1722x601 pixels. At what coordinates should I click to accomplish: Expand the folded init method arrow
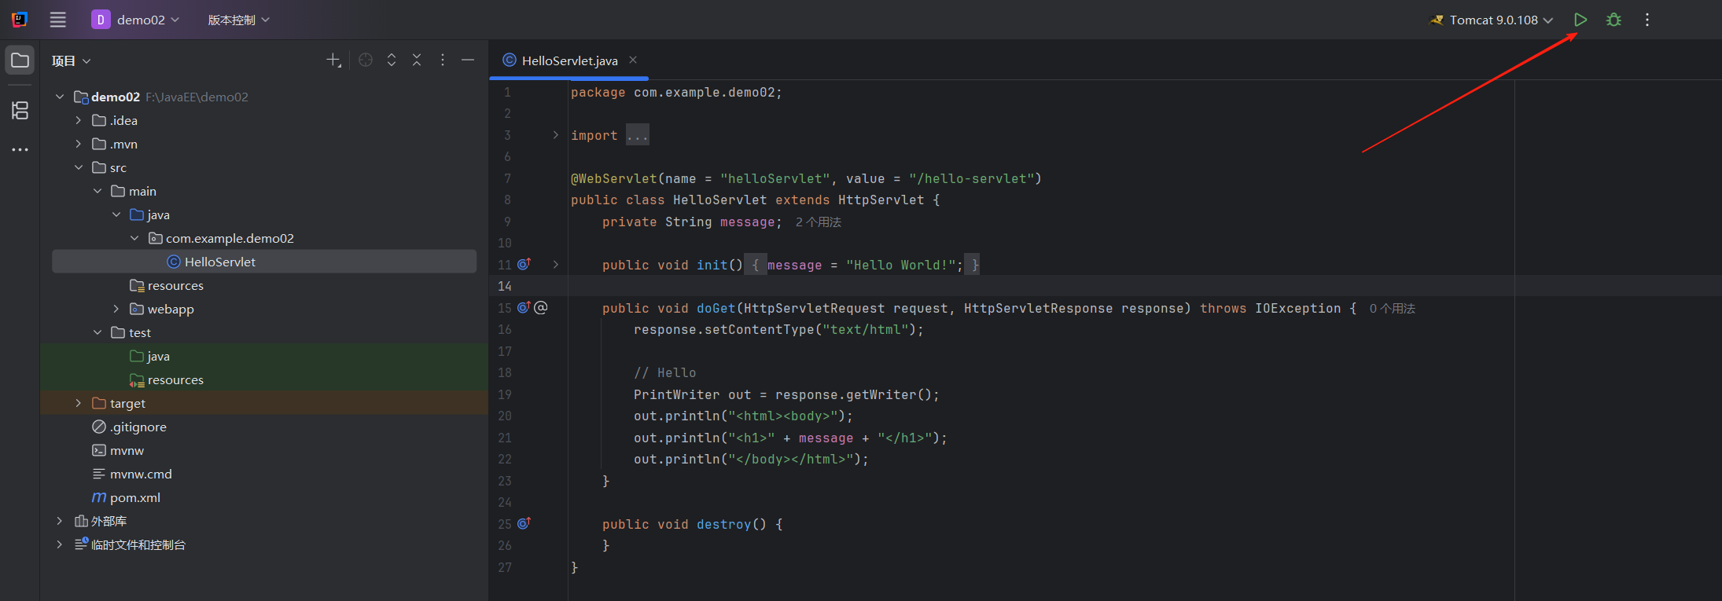[556, 265]
